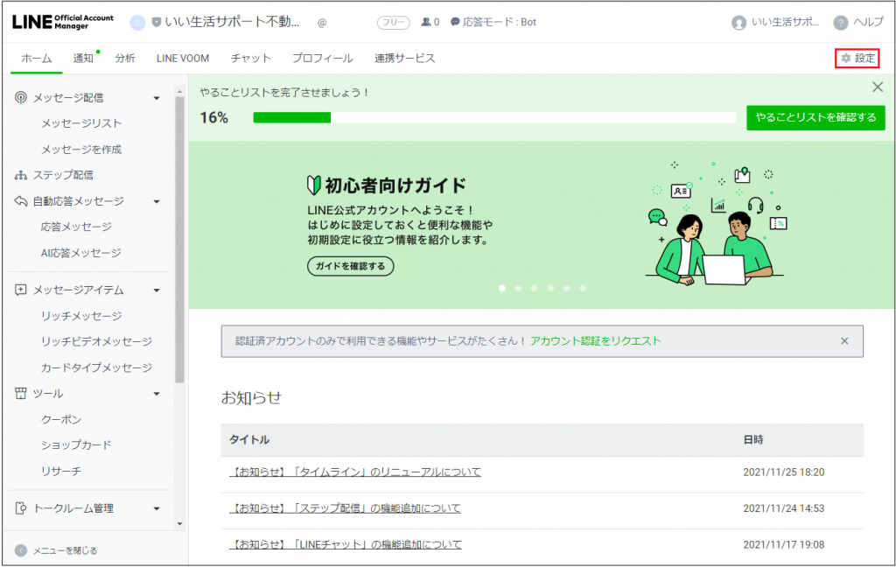Click the ガイドを確認する button
The image size is (896, 567).
[350, 266]
